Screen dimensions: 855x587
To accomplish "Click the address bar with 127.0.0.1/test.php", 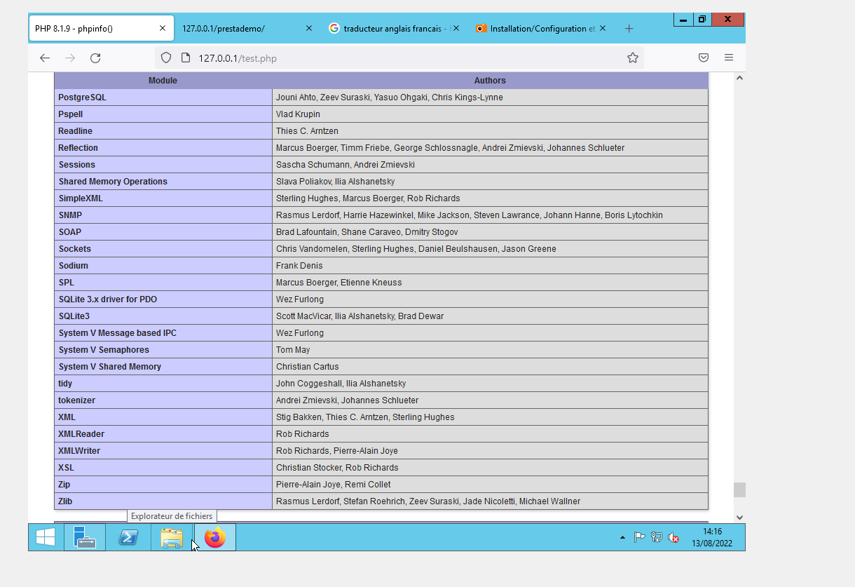I will click(399, 58).
